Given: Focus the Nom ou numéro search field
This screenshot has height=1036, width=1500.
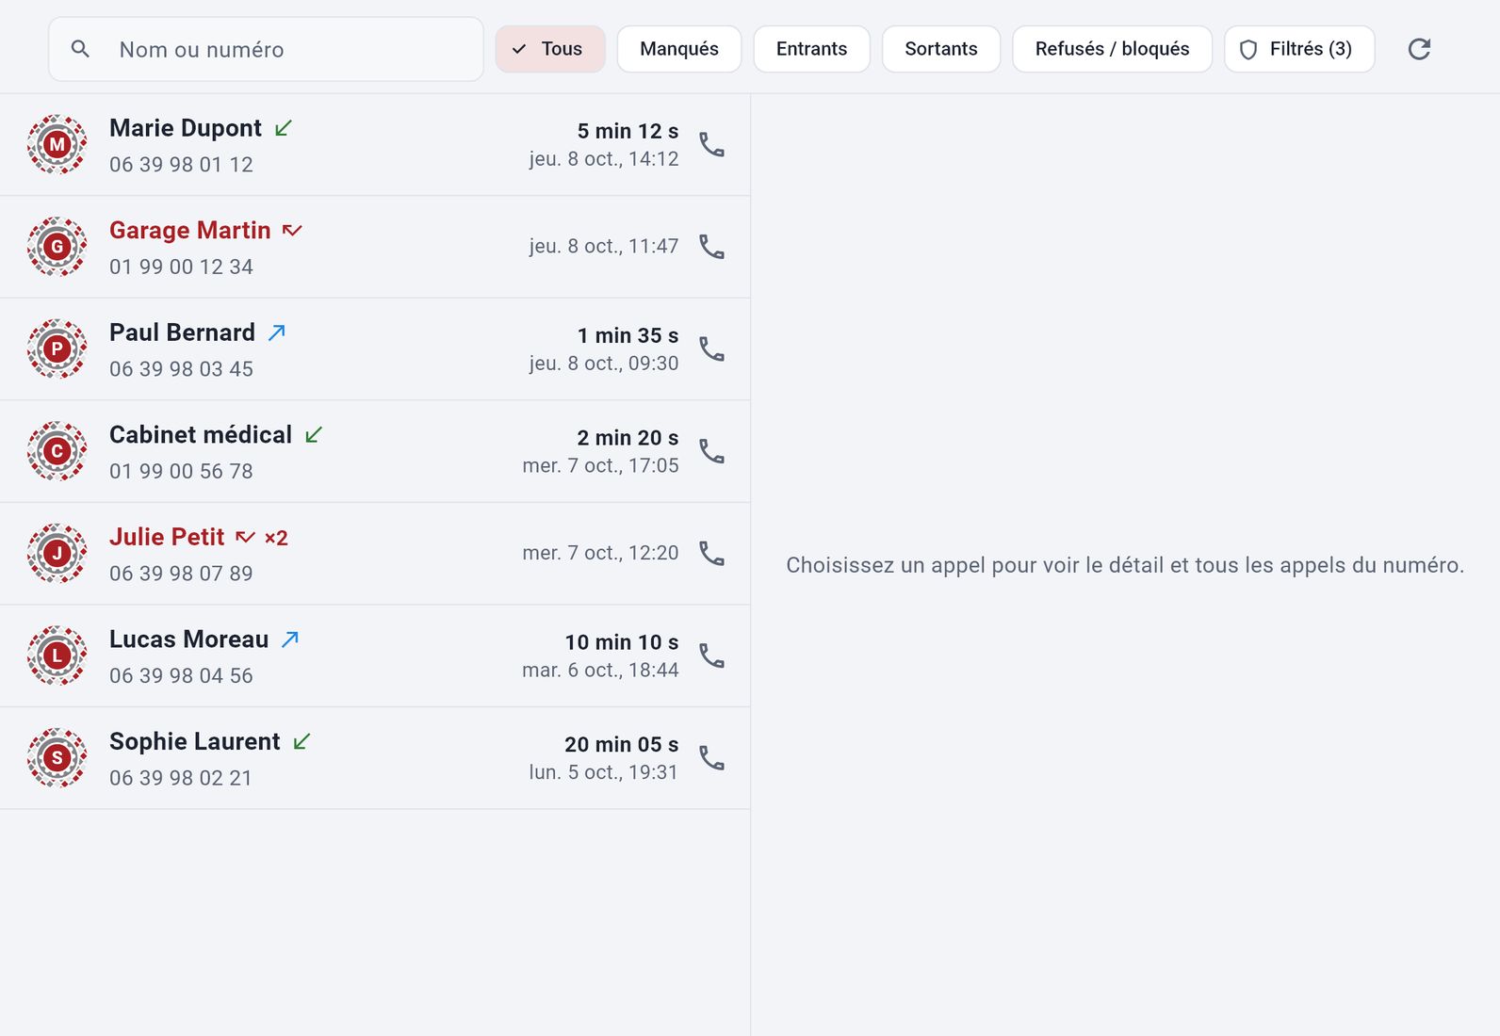Looking at the screenshot, I should 266,49.
